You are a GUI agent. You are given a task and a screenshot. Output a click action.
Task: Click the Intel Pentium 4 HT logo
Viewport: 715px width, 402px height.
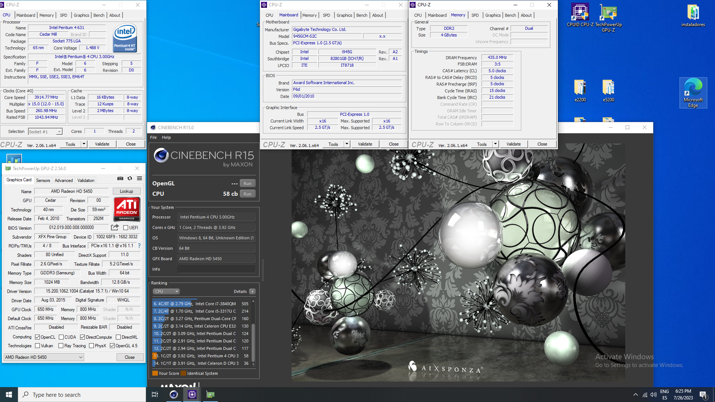click(x=125, y=38)
